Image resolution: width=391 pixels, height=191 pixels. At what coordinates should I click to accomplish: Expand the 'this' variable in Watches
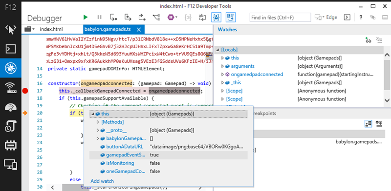[x=223, y=58]
